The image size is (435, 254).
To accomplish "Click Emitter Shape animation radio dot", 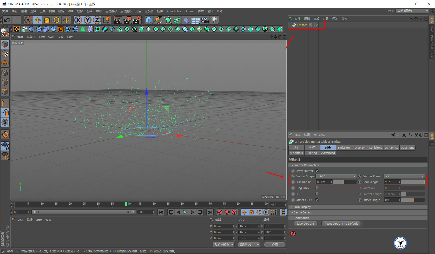I will click(x=293, y=176).
